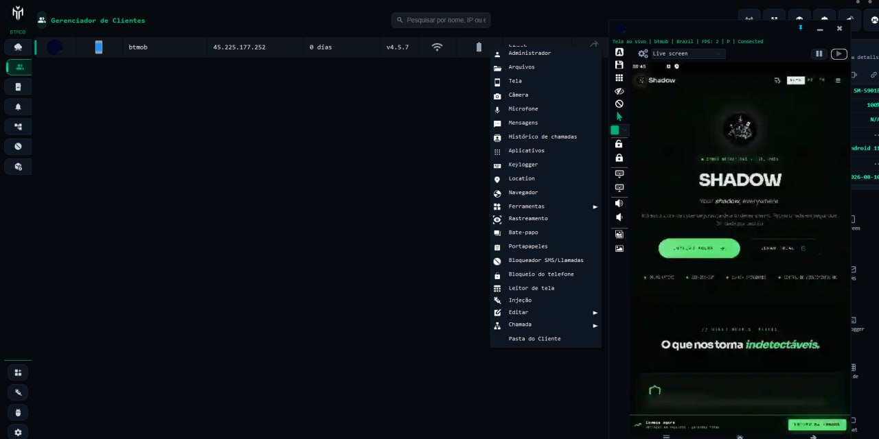Click the letter A icon in live screen toolbar
The width and height of the screenshot is (879, 439).
pyautogui.click(x=619, y=52)
